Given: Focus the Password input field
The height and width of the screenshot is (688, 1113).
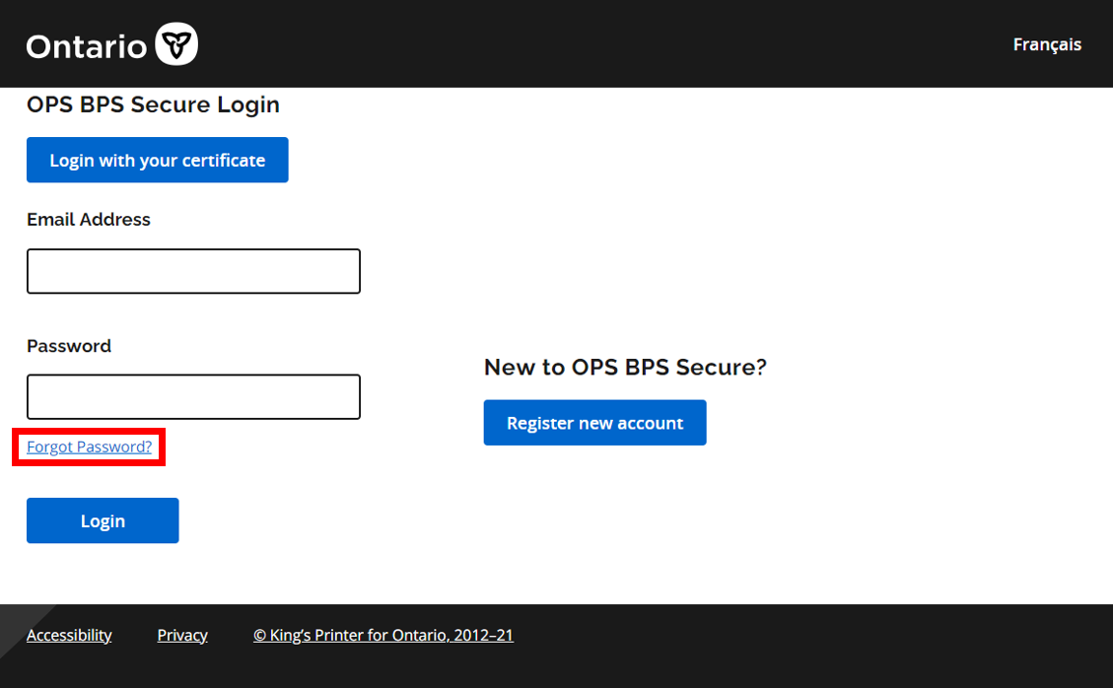Looking at the screenshot, I should pos(193,396).
